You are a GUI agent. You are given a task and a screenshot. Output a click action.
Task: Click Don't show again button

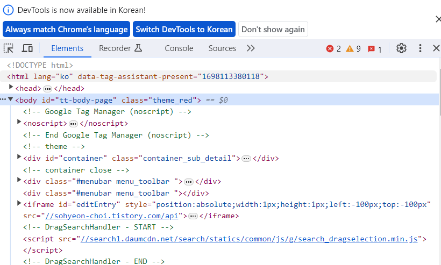click(273, 29)
